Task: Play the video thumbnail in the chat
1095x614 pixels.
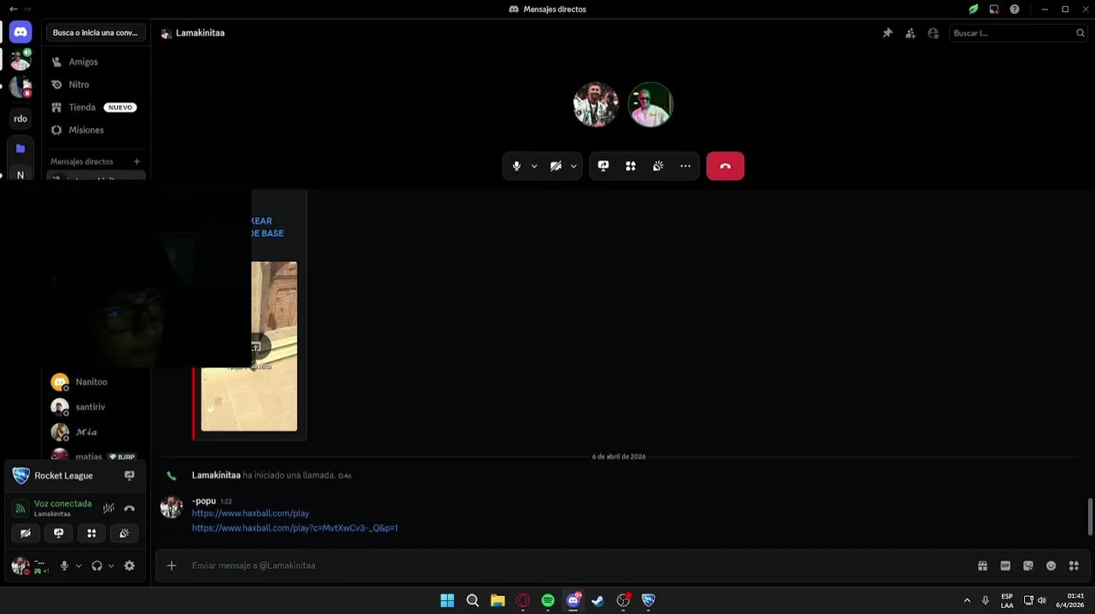Action: point(256,346)
